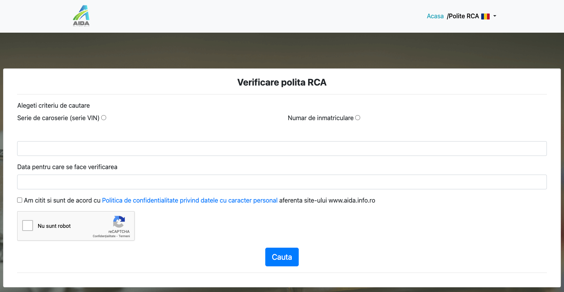The height and width of the screenshot is (292, 564).
Task: Open the reCAPTCHA Termeni link
Action: (124, 236)
